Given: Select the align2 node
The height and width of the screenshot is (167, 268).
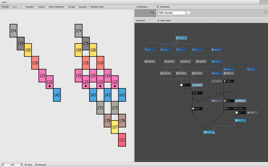Looking at the screenshot, I should 197,93.
